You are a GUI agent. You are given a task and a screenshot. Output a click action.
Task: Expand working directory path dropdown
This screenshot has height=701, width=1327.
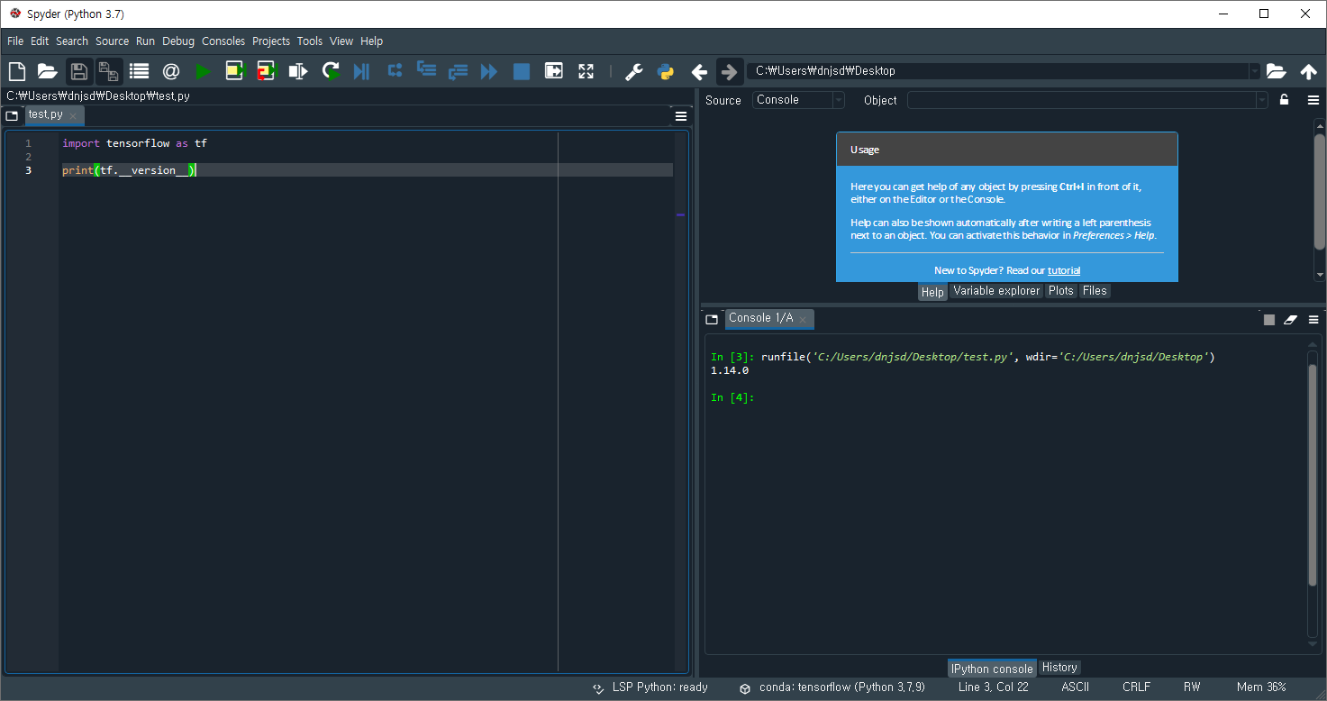(1254, 71)
